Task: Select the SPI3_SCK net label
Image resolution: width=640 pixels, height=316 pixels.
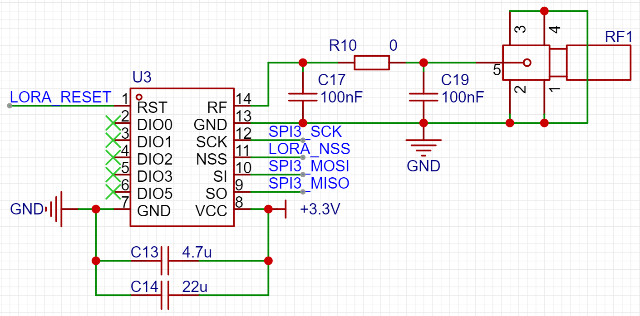Action: click(305, 132)
